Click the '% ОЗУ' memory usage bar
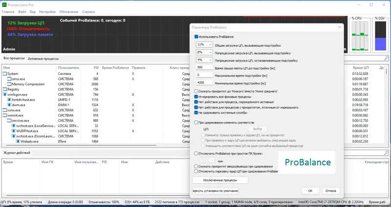The image size is (391, 207). coord(380,36)
